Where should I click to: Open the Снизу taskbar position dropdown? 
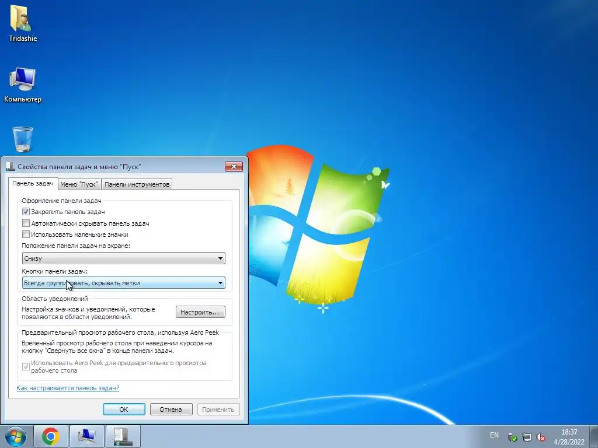click(x=124, y=258)
